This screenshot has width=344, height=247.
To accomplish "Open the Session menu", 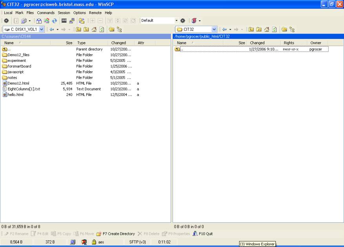I will coord(64,13).
